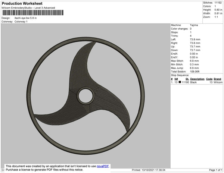This screenshot has width=224, height=173.
Task: Click the embroidery design preview image
Action: 85,96
